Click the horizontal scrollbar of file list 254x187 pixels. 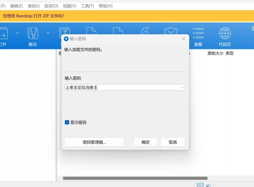135,178
